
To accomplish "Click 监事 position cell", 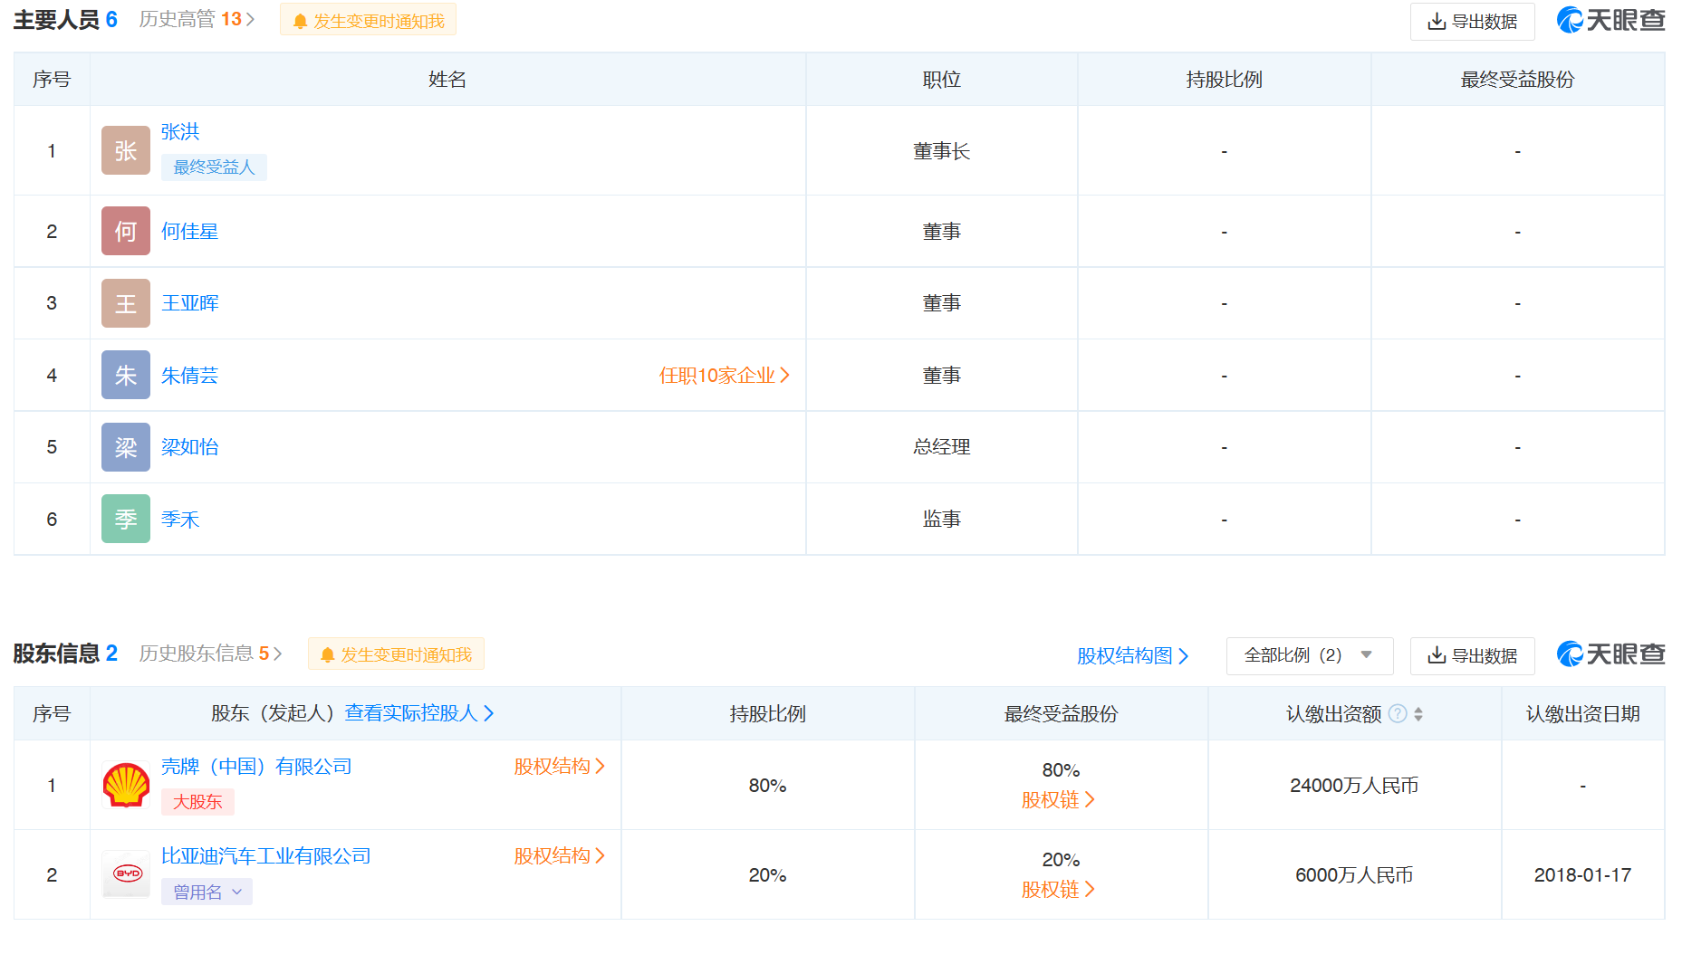I will [941, 519].
